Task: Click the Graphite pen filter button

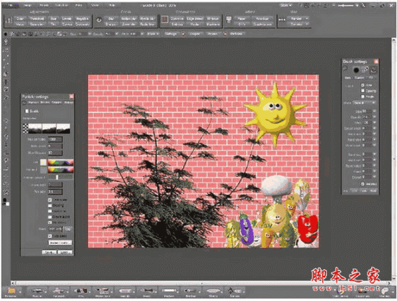Action: tap(262, 24)
